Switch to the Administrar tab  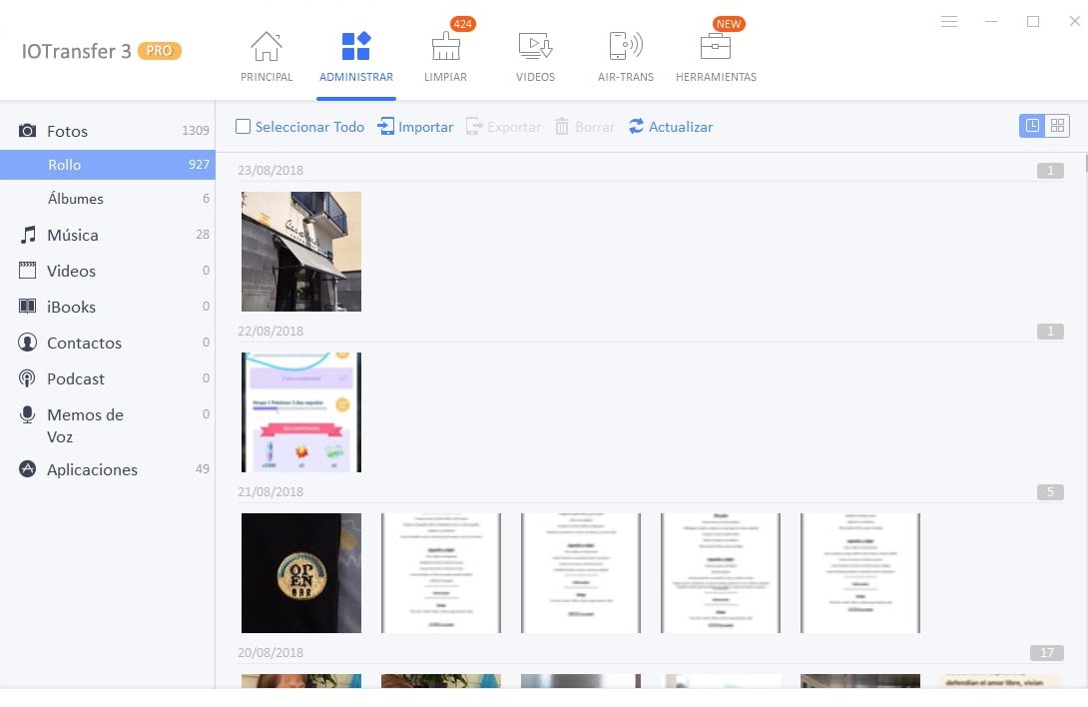pos(356,58)
